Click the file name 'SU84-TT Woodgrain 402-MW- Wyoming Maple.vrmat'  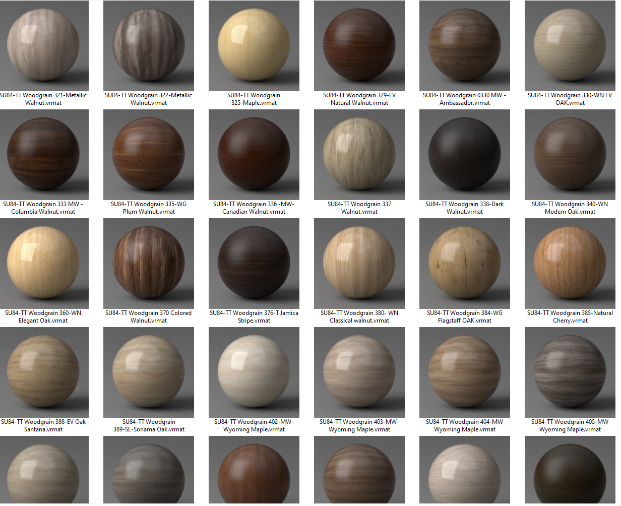(x=254, y=425)
